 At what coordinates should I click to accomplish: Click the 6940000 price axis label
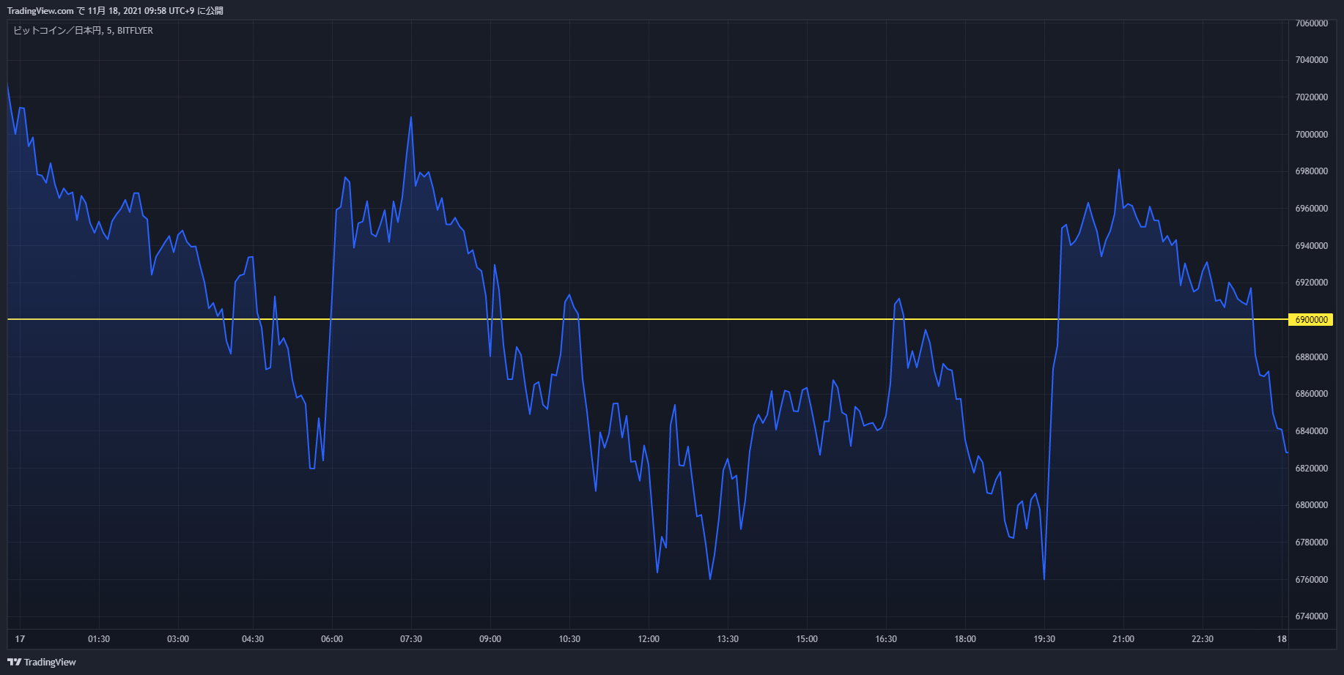(1312, 246)
